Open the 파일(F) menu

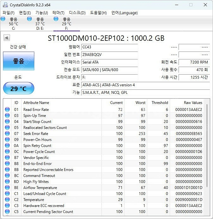9,13
